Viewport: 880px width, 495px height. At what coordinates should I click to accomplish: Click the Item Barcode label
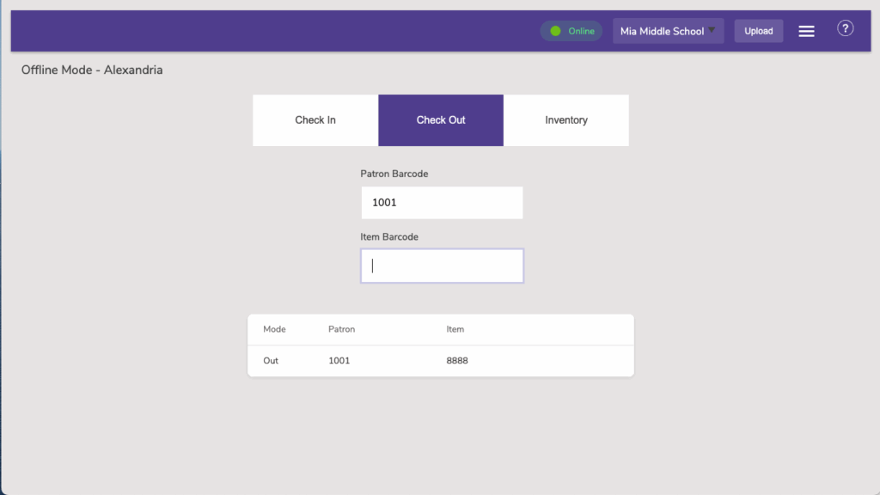pyautogui.click(x=389, y=236)
